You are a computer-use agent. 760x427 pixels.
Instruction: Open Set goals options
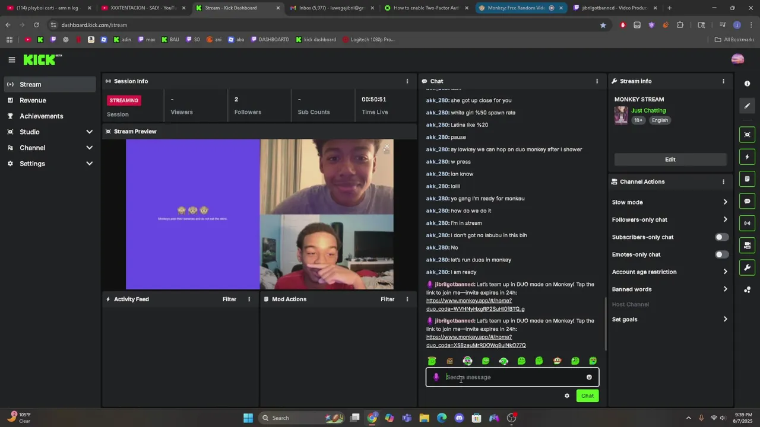click(670, 319)
